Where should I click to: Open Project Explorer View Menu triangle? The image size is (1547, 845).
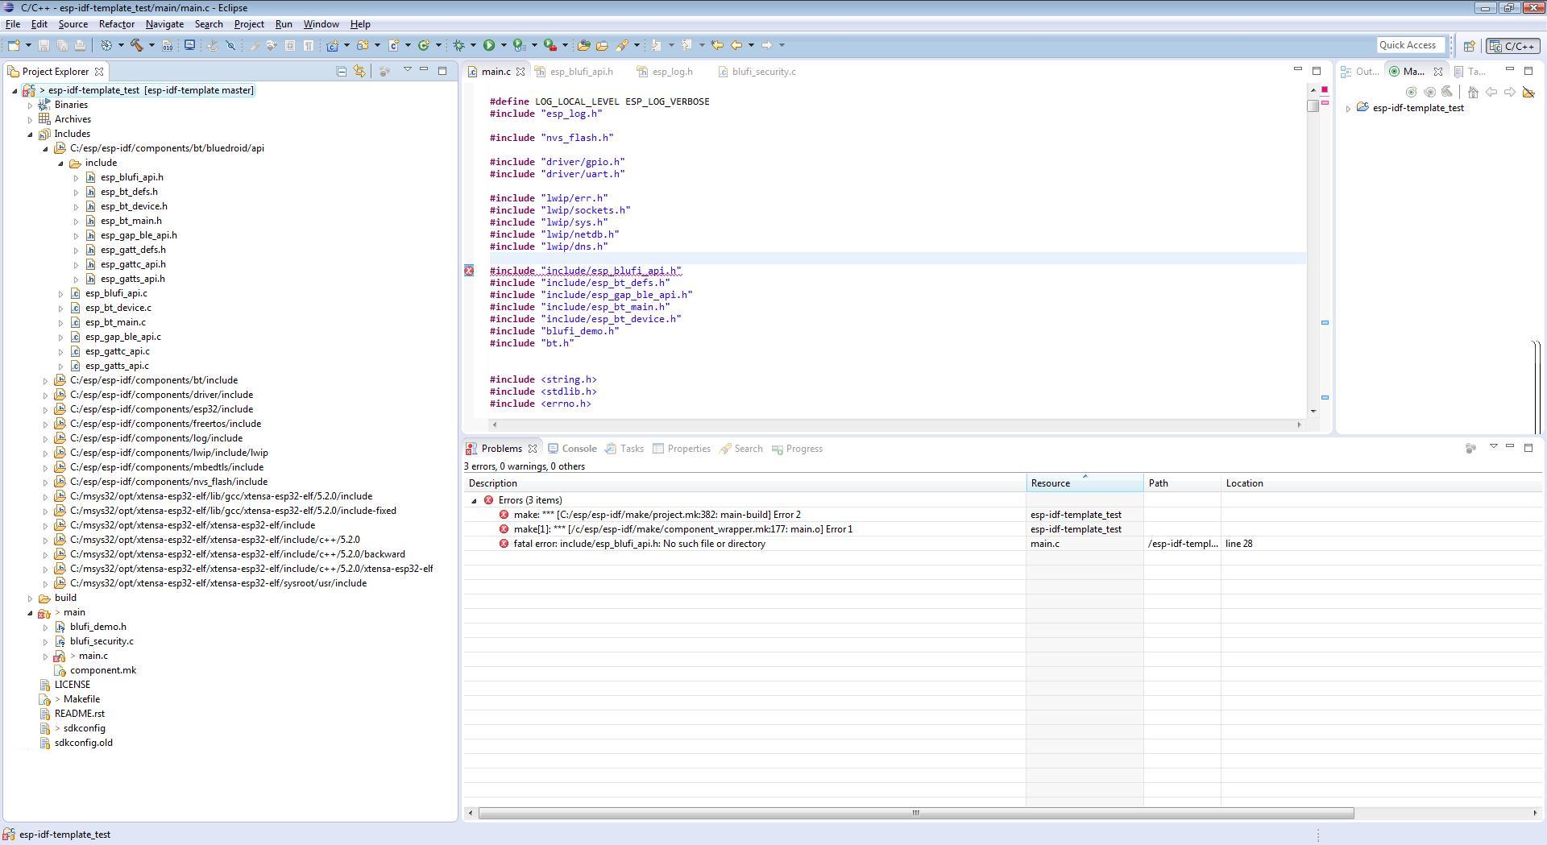pyautogui.click(x=407, y=70)
